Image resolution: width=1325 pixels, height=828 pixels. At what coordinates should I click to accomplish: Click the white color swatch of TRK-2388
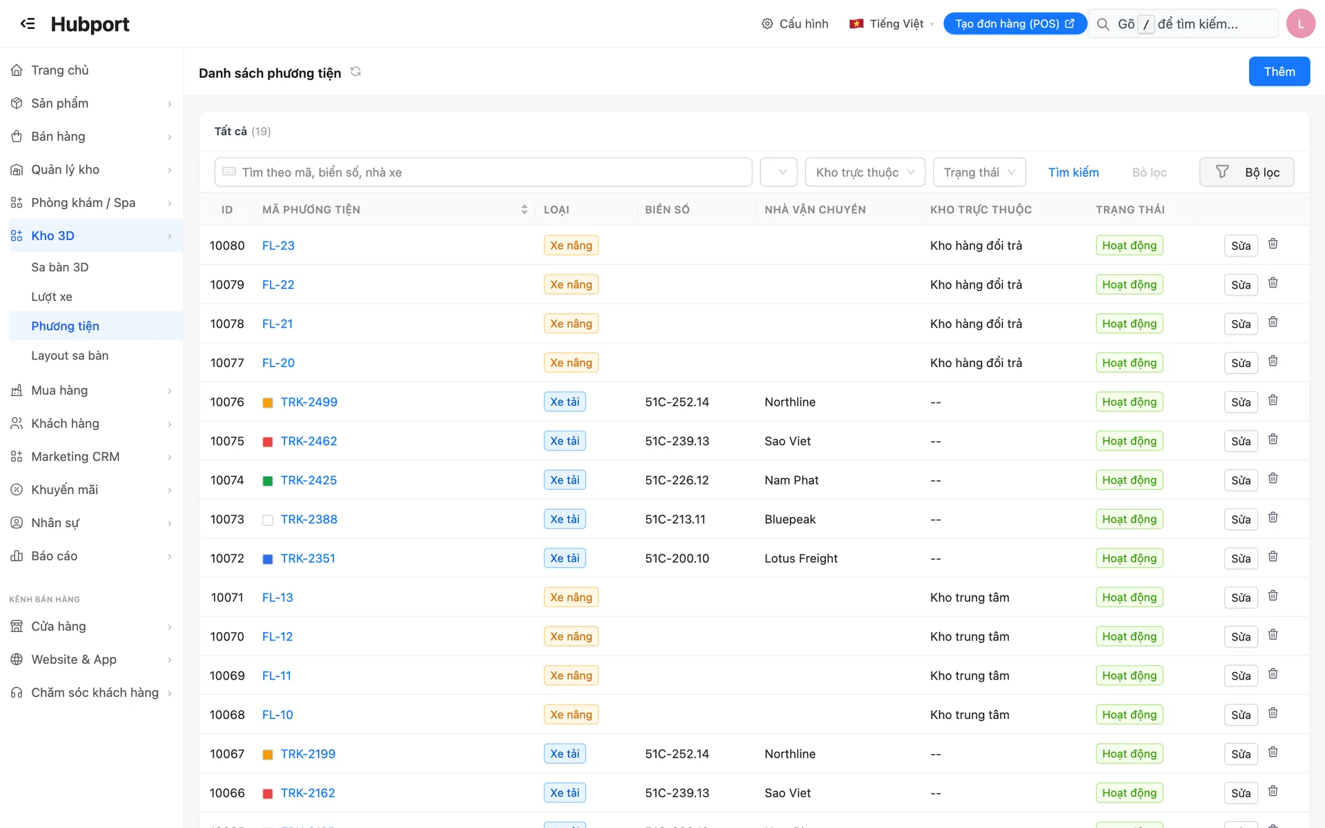point(268,520)
